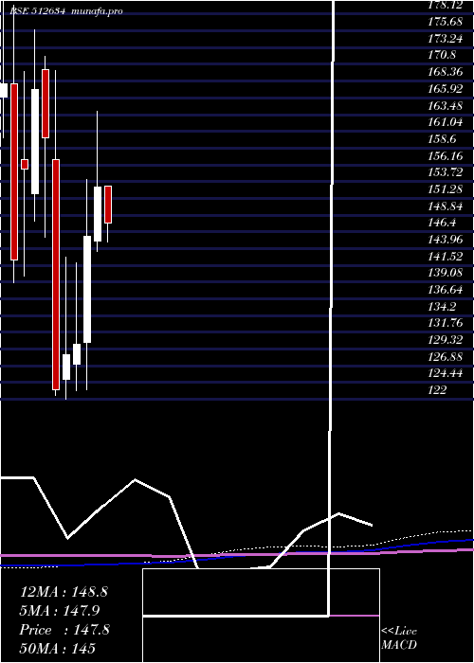Select the tall red candlestick falling to 122
474x663 pixels.
tap(56, 275)
